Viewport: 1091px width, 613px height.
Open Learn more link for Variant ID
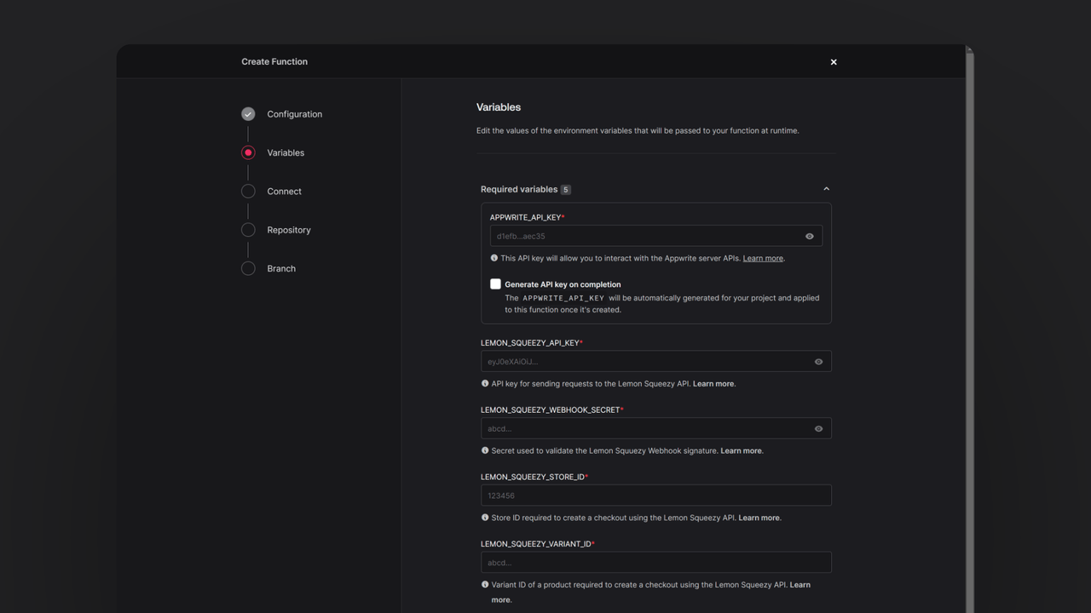[x=799, y=585]
